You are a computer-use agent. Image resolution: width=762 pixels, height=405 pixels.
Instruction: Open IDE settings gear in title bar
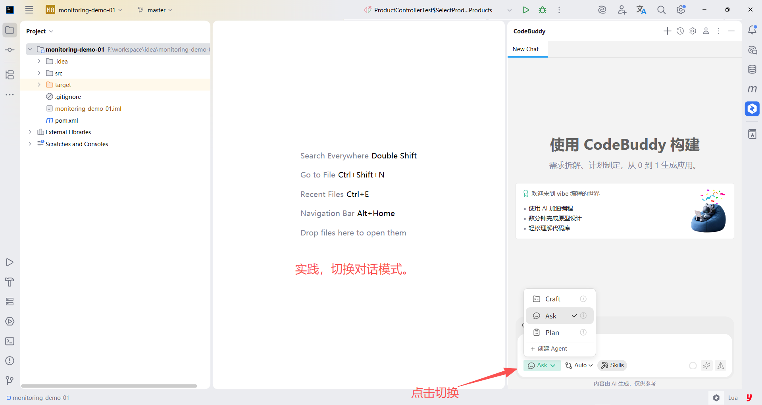point(681,10)
